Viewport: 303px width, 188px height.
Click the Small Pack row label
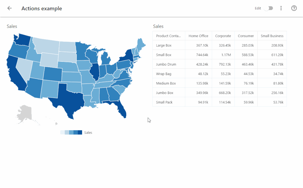coord(164,102)
